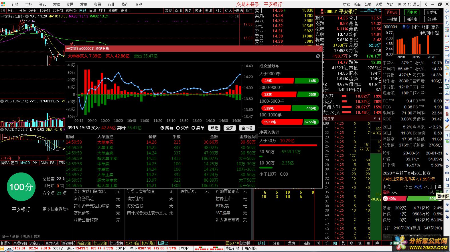Click the up arrow icon in the right sidebar
The width and height of the screenshot is (450, 252).
pos(447,17)
